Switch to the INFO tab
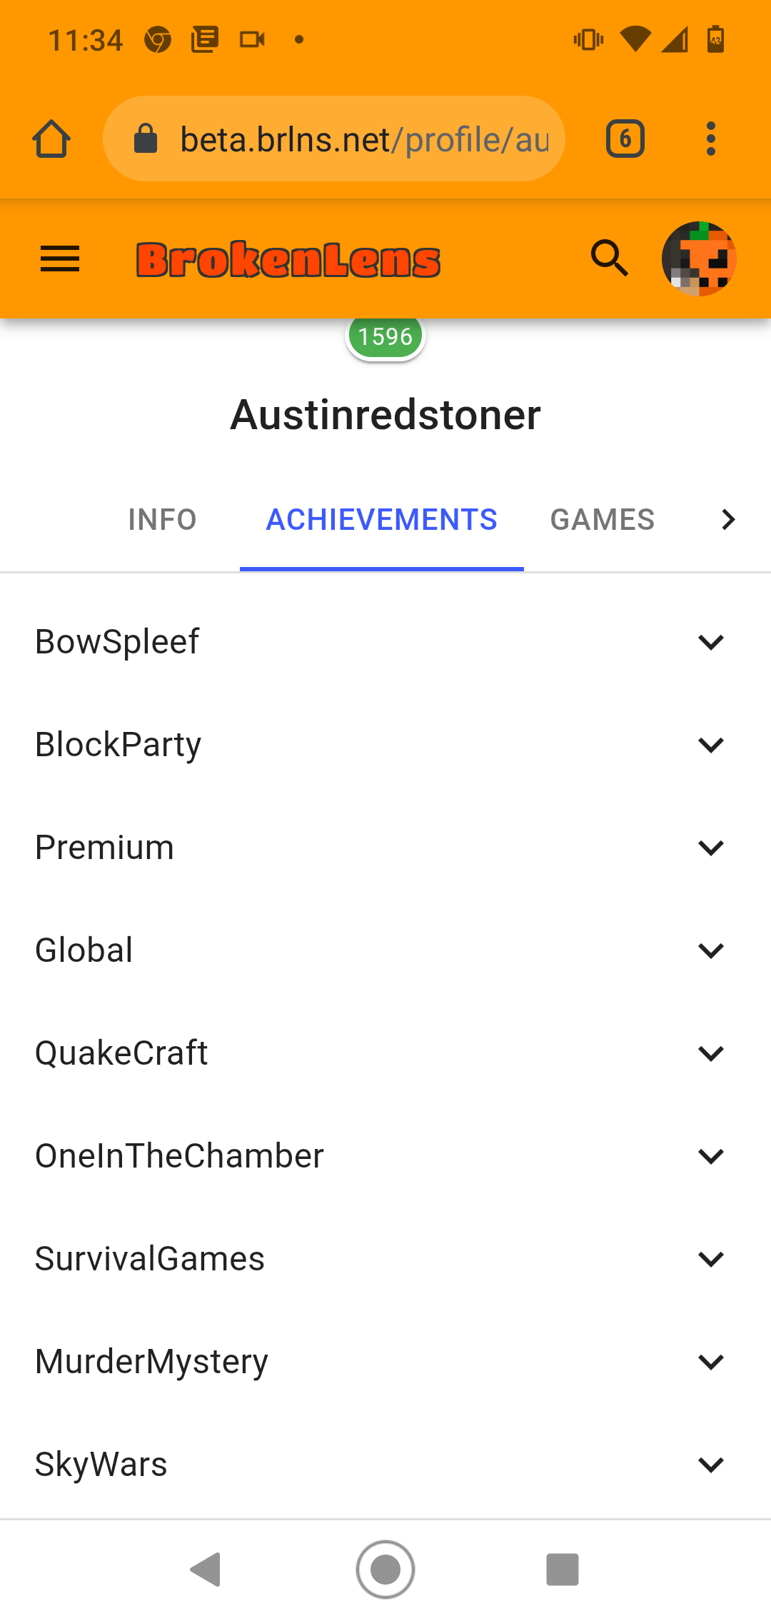This screenshot has width=771, height=1621. pos(163,520)
